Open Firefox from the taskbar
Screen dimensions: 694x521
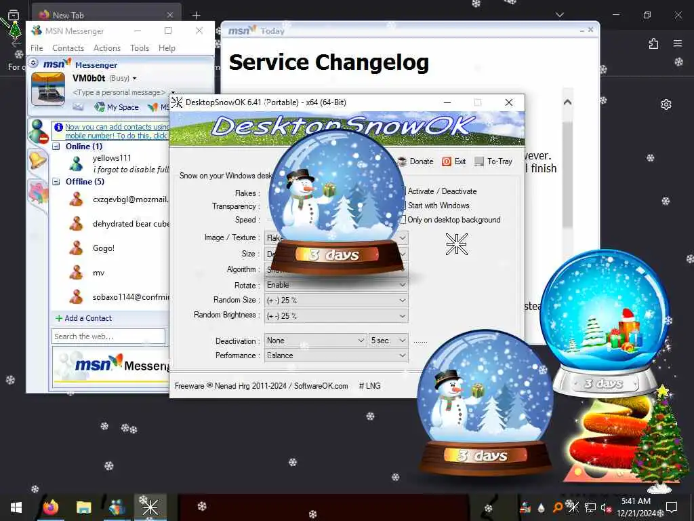click(51, 507)
